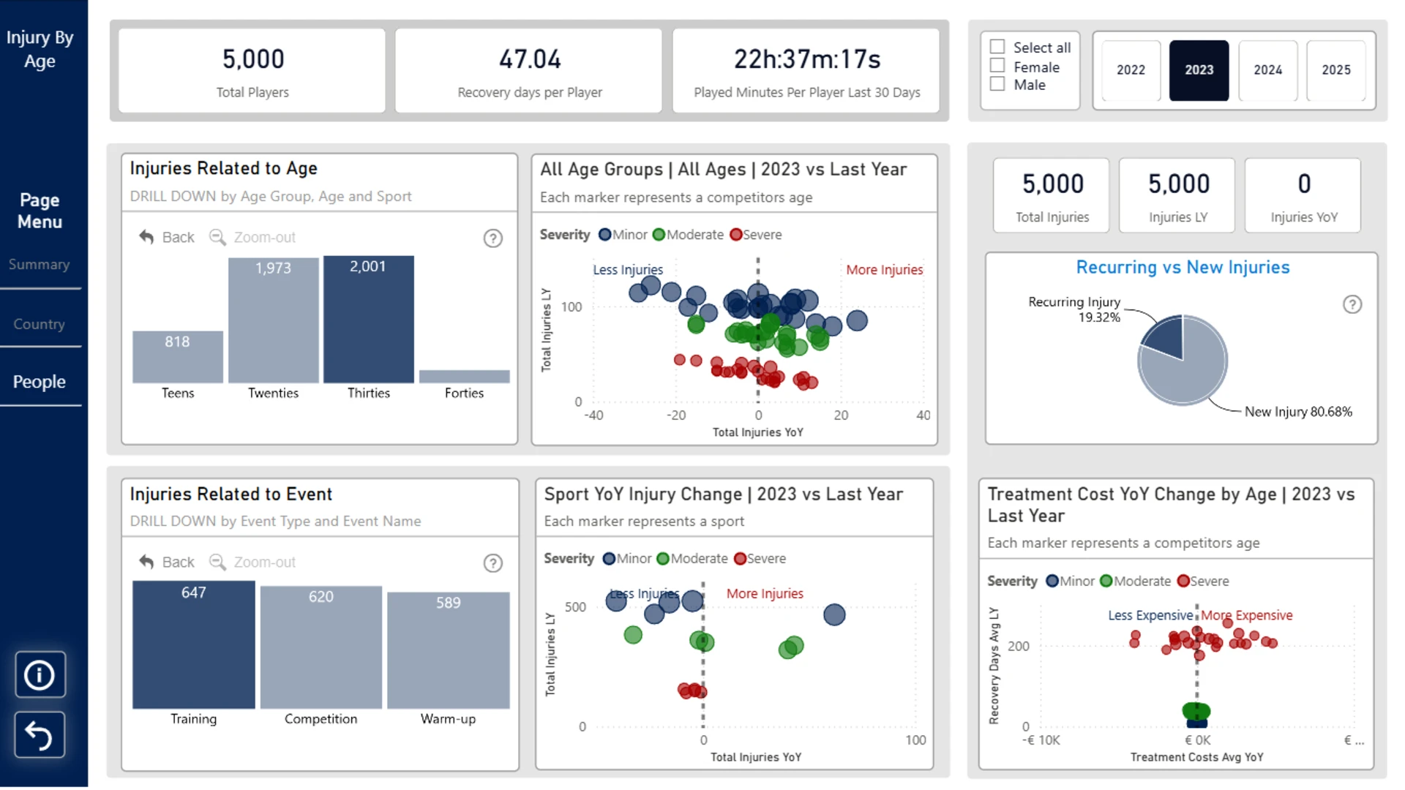Tick the Male checkbox

click(x=997, y=84)
